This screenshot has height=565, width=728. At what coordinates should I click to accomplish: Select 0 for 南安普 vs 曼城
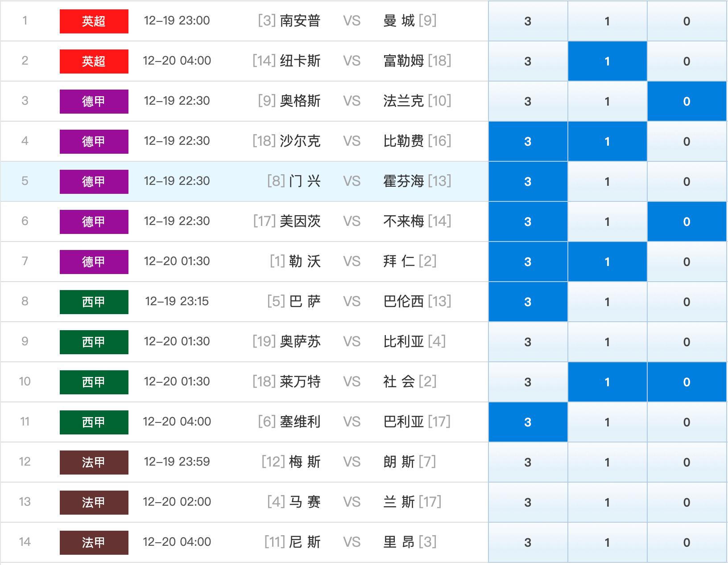pos(687,21)
